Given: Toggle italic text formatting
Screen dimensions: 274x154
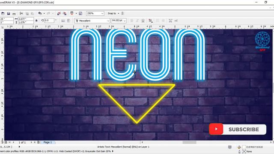Looking at the screenshot, I should [137, 21].
